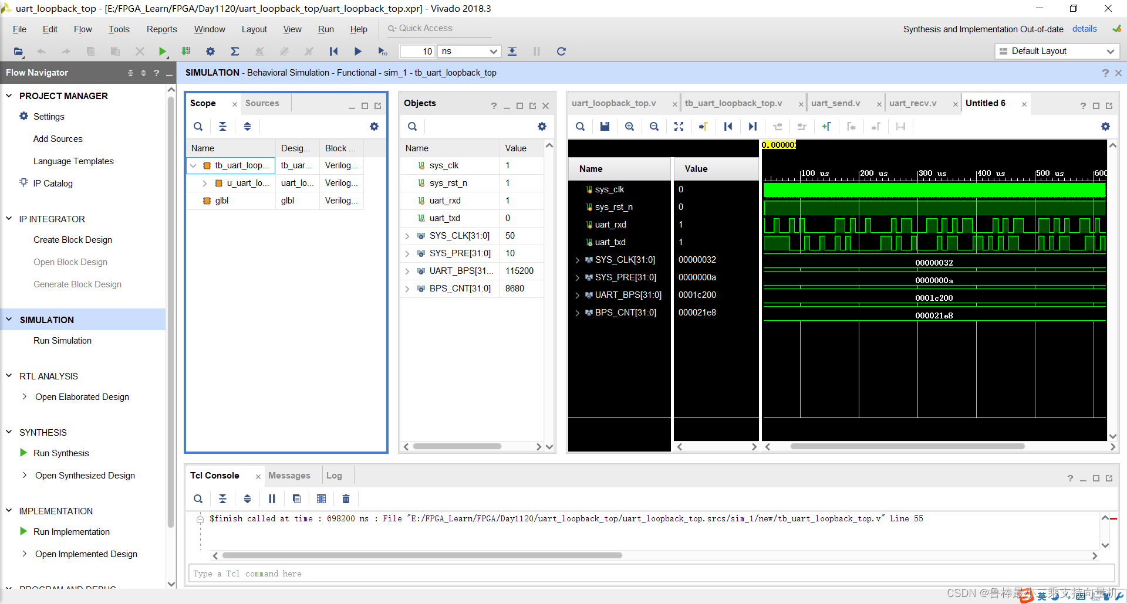This screenshot has height=604, width=1127.
Task: Open main toolbar settings gear
Action: pos(210,52)
